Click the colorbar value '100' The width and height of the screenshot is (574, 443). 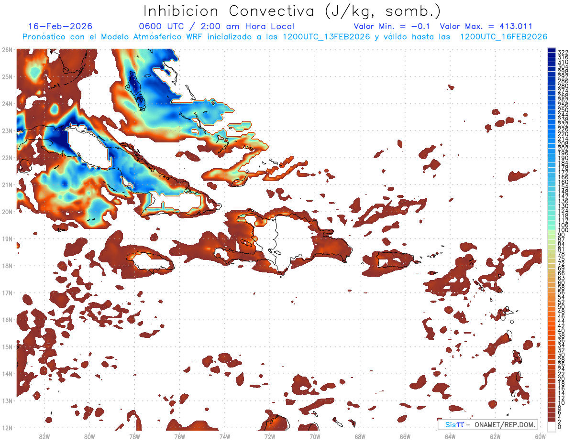click(x=563, y=230)
